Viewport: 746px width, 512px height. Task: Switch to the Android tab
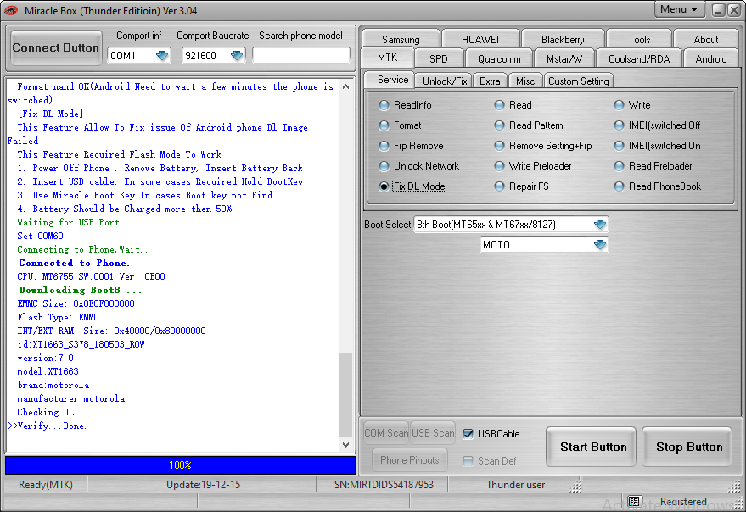click(711, 59)
